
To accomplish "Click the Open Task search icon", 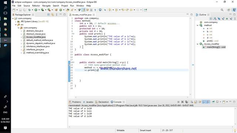I will [x=72, y=10].
